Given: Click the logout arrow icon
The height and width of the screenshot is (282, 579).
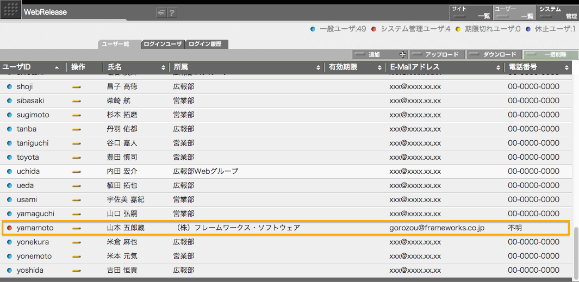Looking at the screenshot, I should [x=161, y=12].
